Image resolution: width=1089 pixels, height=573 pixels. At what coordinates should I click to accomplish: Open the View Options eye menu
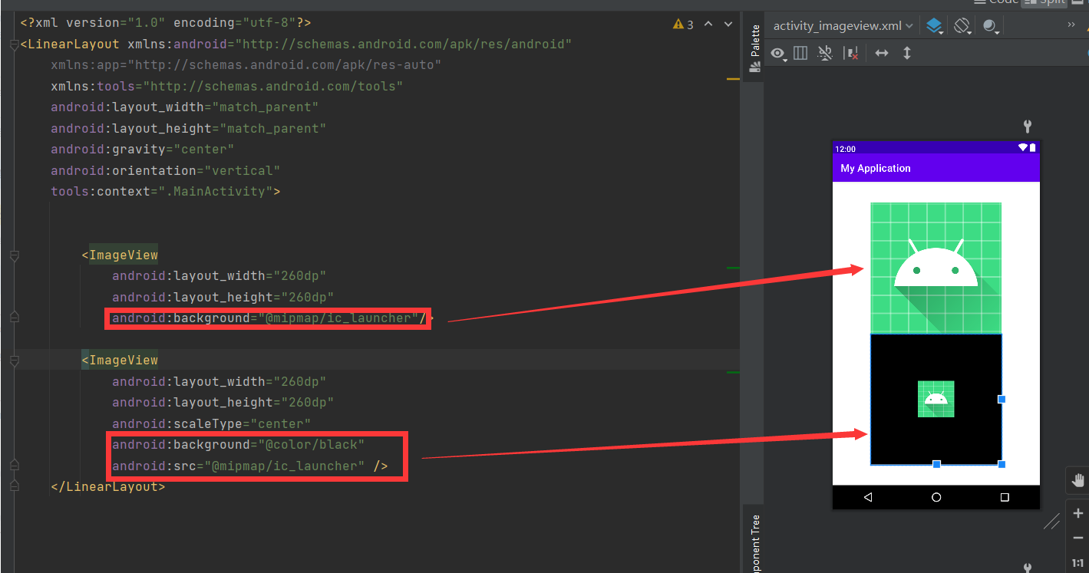779,54
